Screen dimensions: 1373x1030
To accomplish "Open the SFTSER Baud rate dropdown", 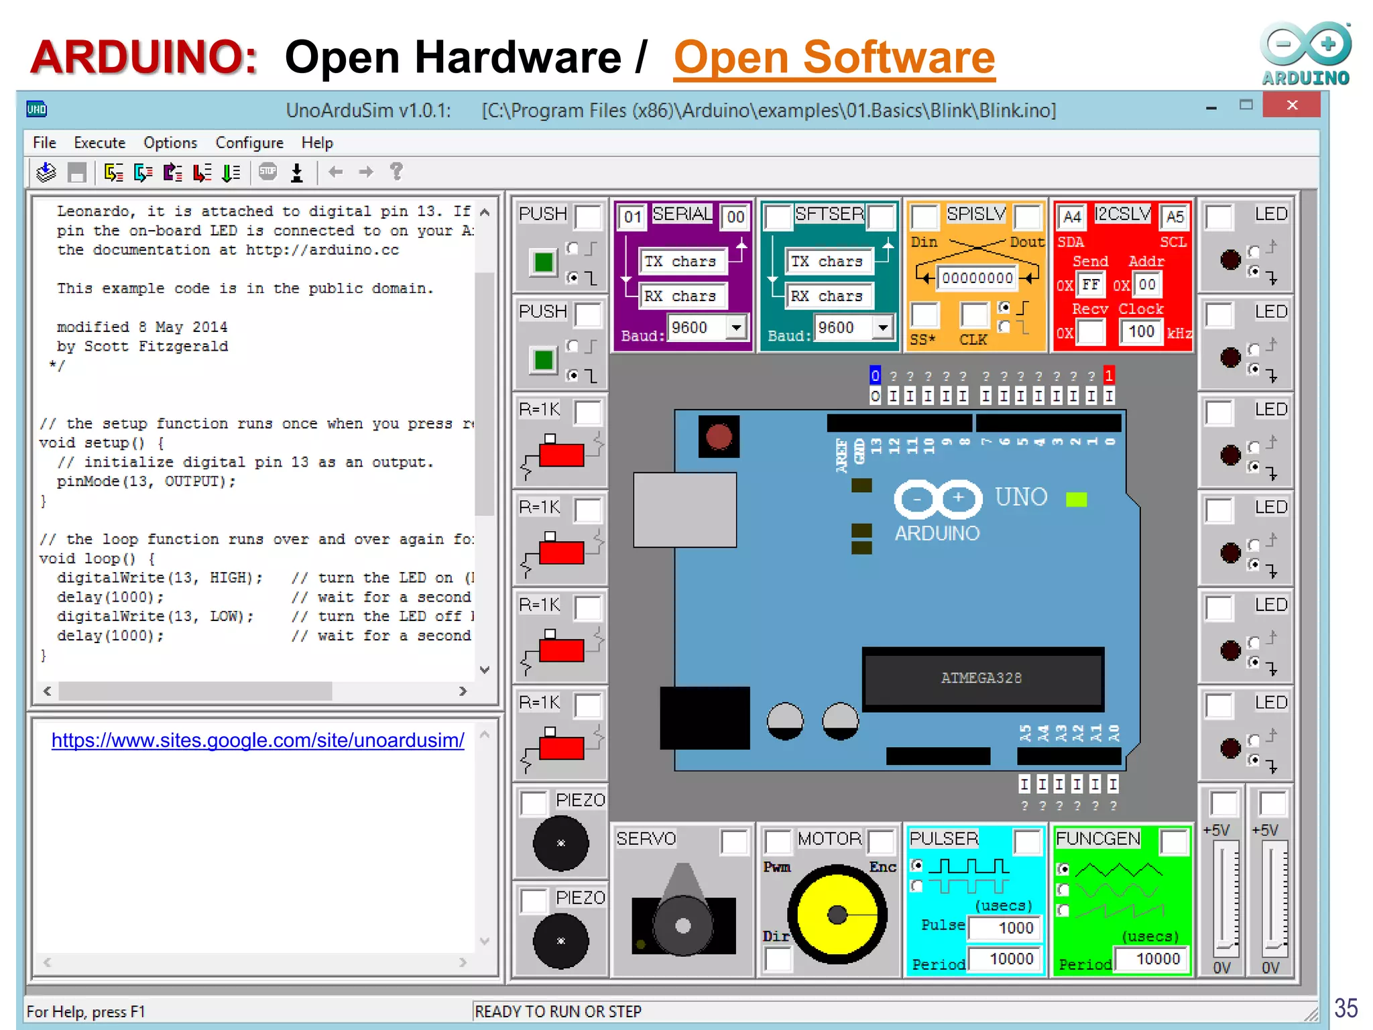I will coord(883,327).
